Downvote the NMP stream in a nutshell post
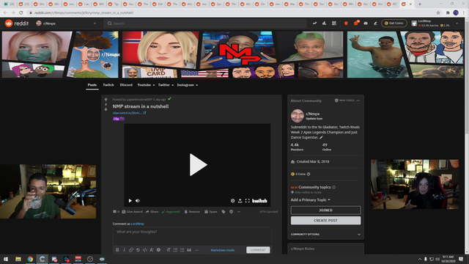The width and height of the screenshot is (469, 264). point(106,109)
